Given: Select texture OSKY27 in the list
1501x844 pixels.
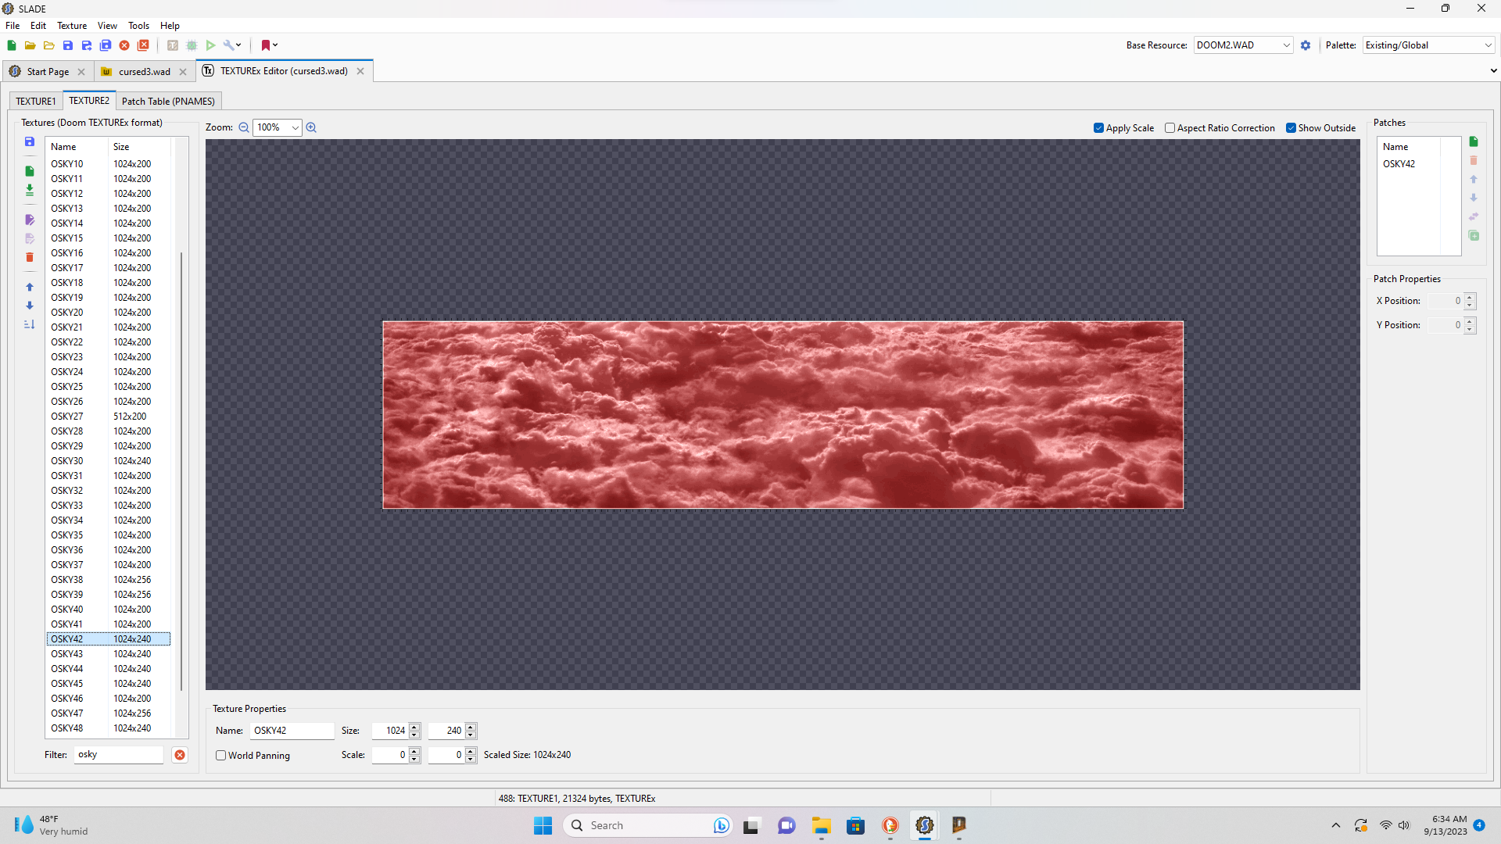Looking at the screenshot, I should pyautogui.click(x=108, y=417).
